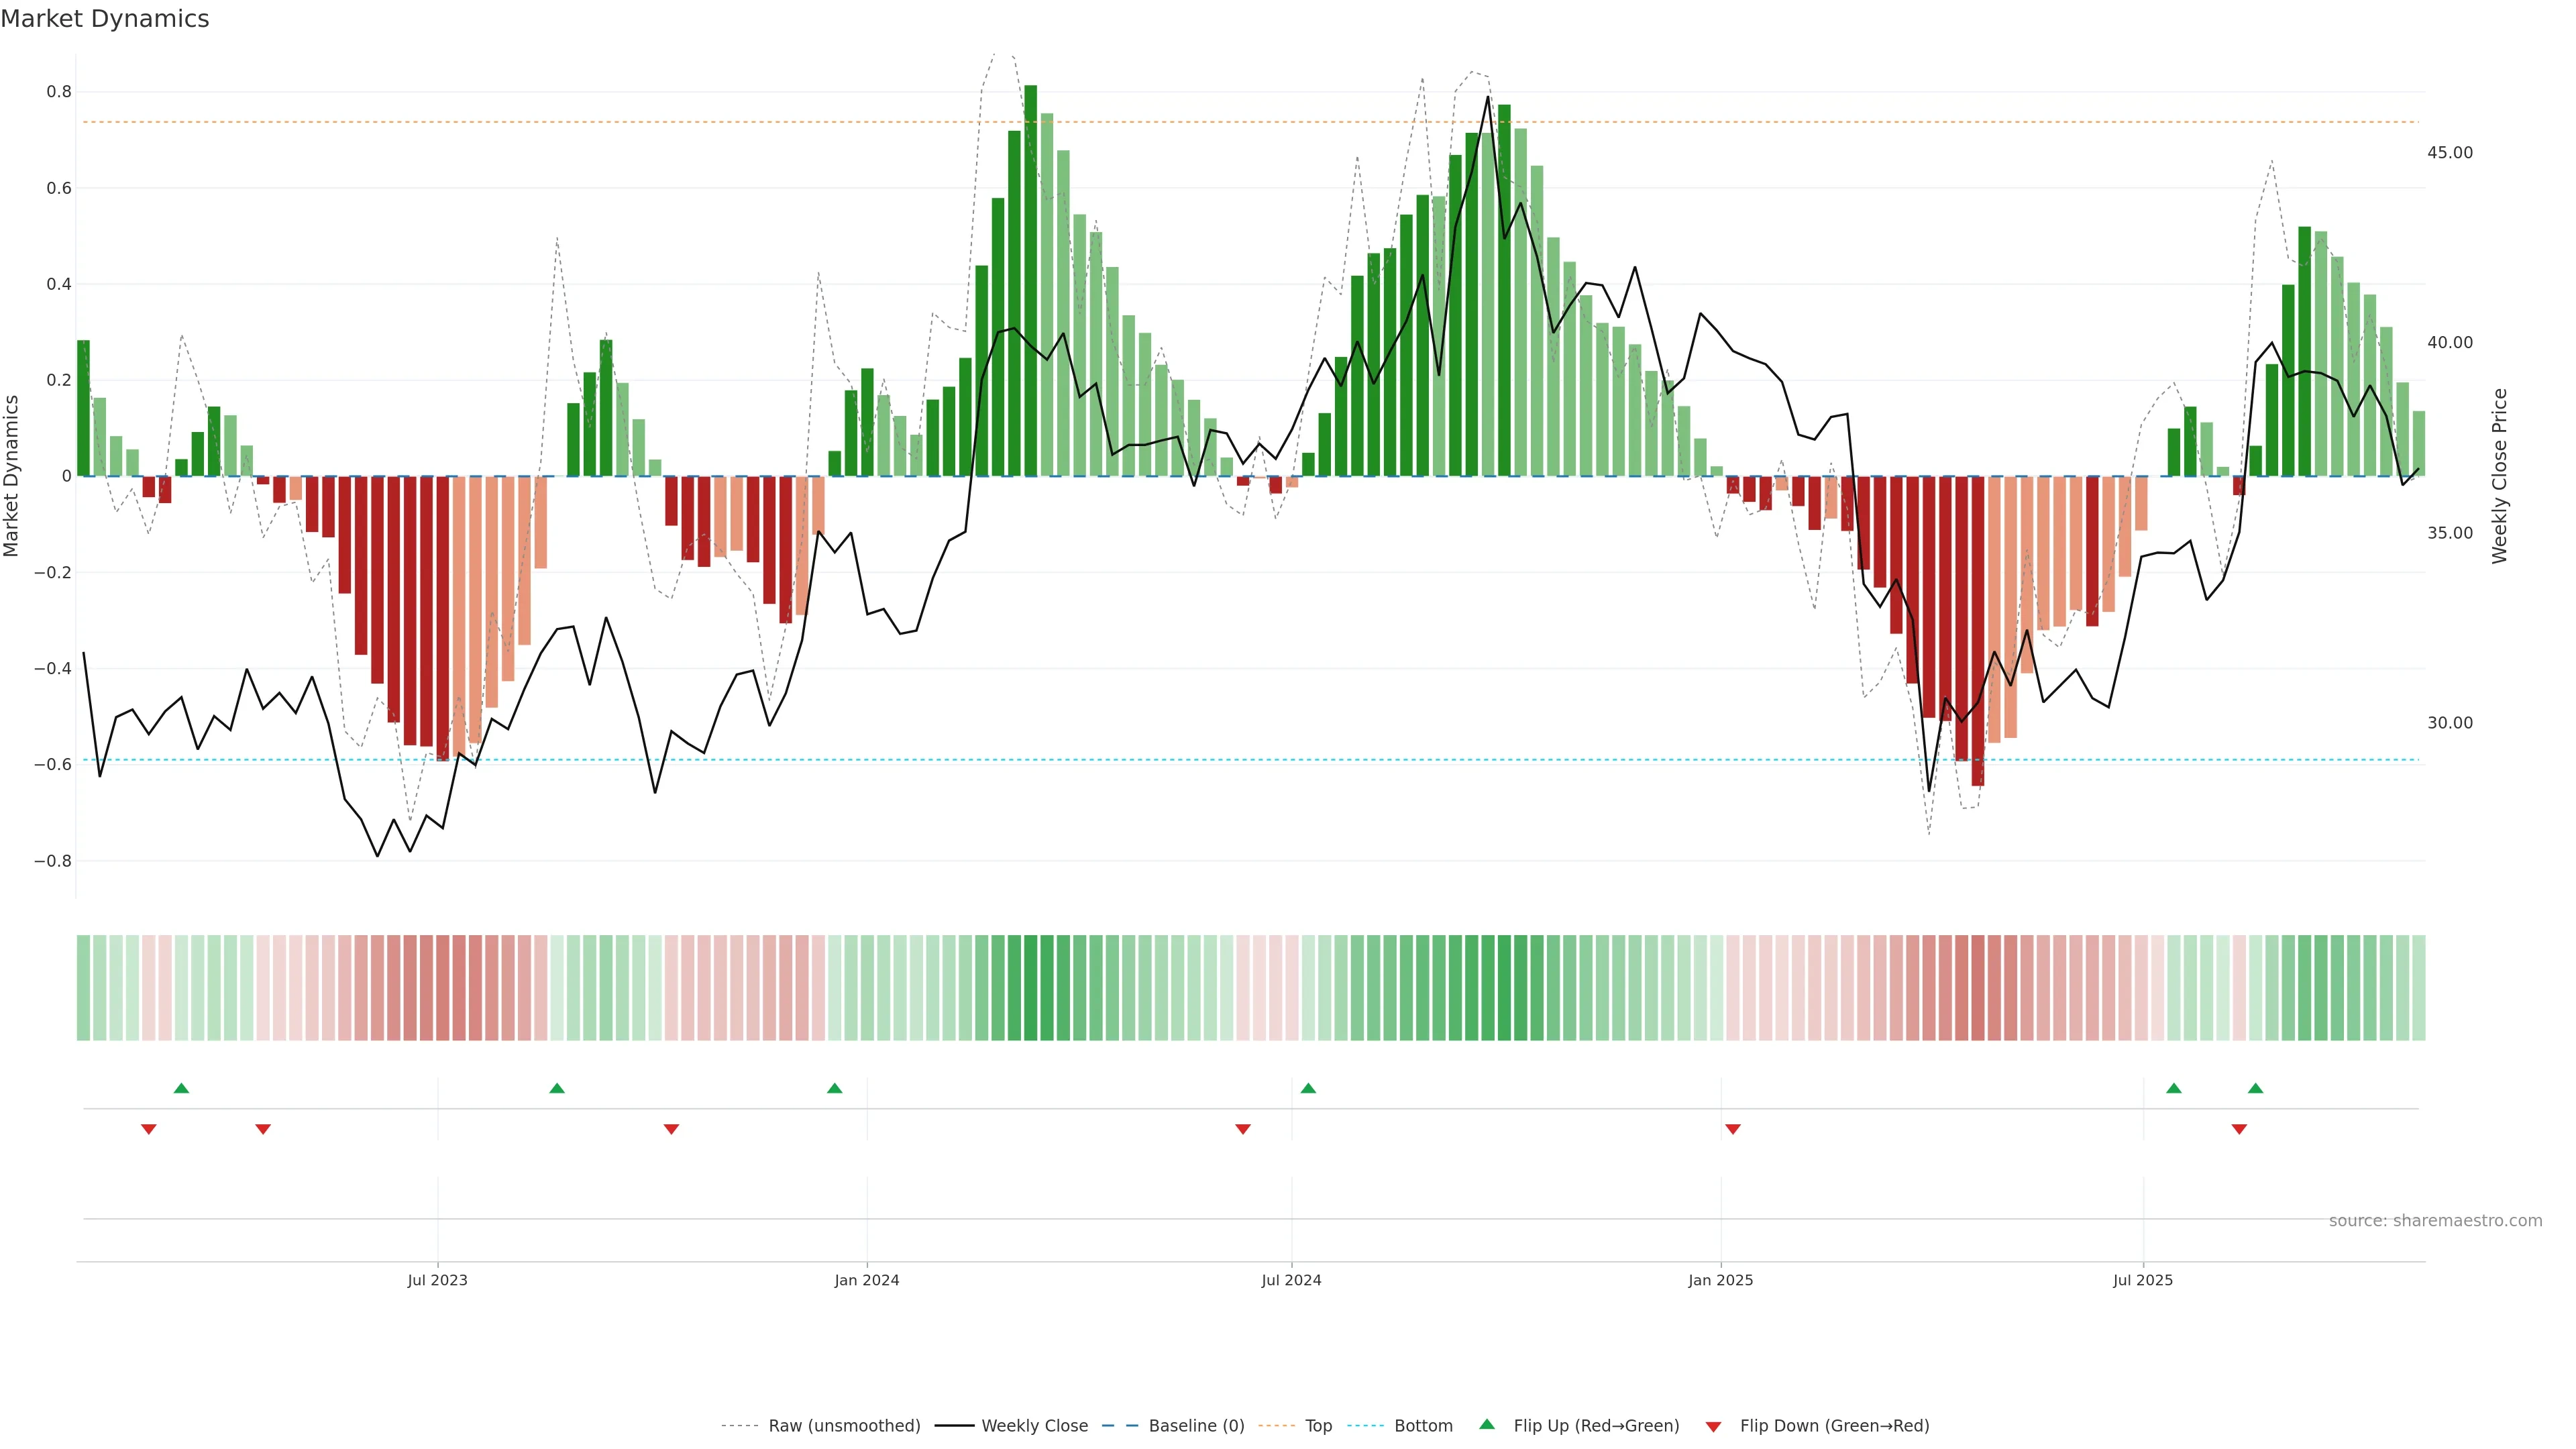Click the leftmost red flip-down triangle marker
This screenshot has width=2576, height=1449.
click(149, 1129)
